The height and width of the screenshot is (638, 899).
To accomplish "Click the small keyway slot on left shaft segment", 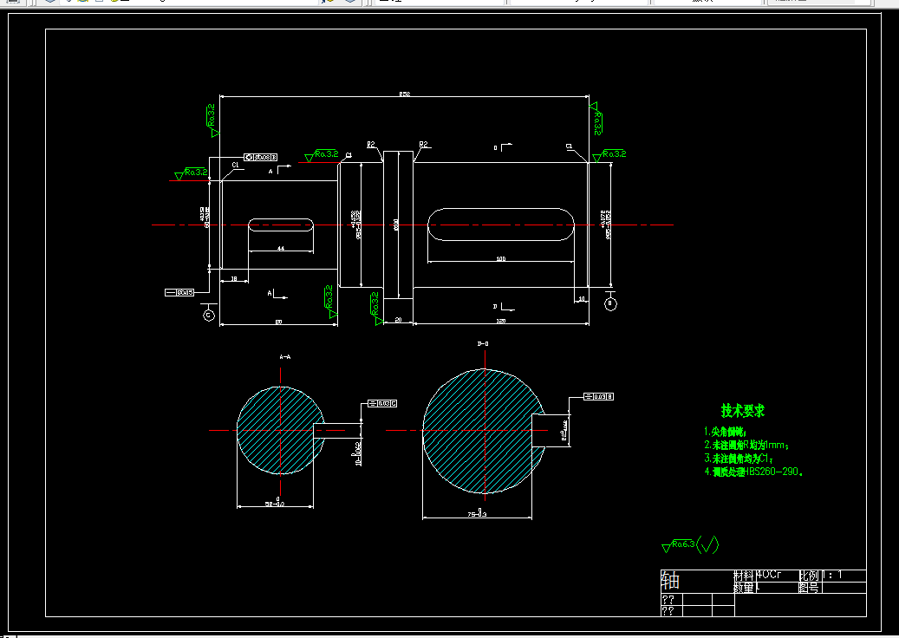I will [x=280, y=225].
